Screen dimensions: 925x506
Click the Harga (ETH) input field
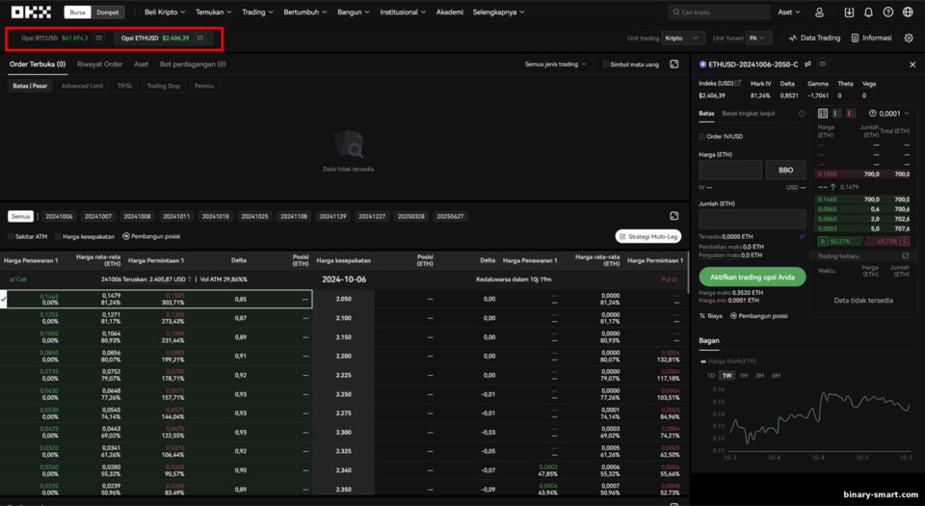click(x=730, y=170)
